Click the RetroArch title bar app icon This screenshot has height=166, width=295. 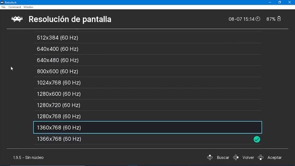(x=2, y=2)
